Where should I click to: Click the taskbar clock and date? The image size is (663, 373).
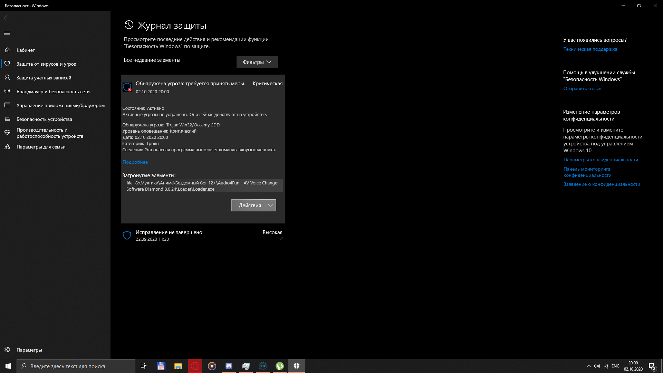tap(633, 366)
